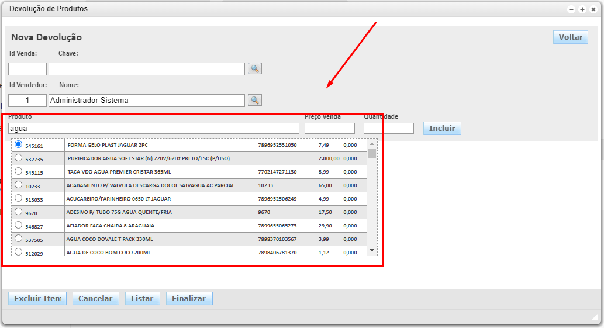
Task: Click the Excluir Item button
Action: (37, 299)
